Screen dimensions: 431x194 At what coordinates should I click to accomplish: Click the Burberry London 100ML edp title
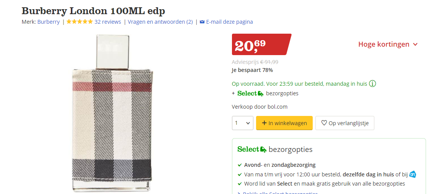pyautogui.click(x=93, y=11)
